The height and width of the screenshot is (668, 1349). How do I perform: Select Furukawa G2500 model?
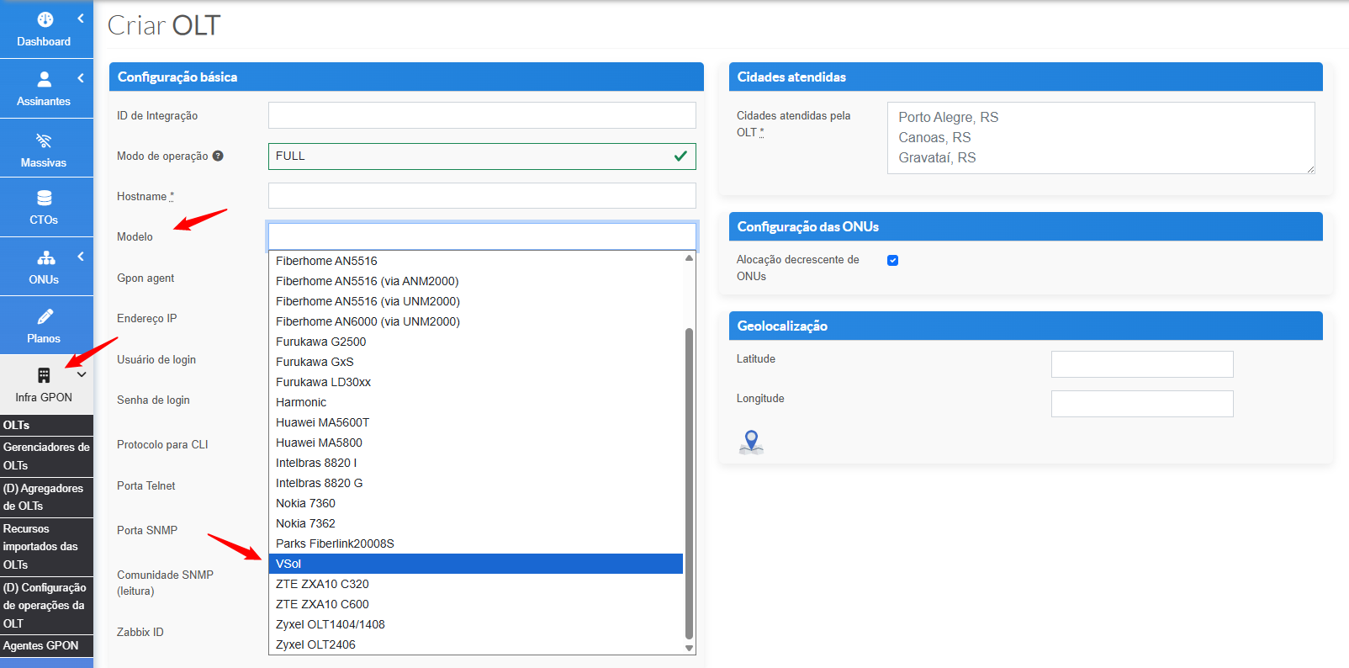pos(476,342)
